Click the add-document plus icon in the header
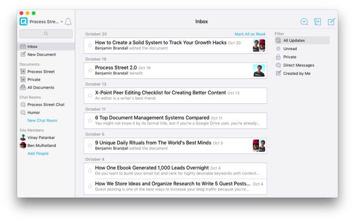The height and width of the screenshot is (222, 355). pyautogui.click(x=318, y=22)
